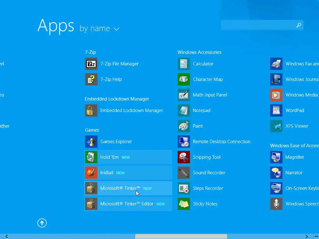
Task: Launch the WordPad icon
Action: click(x=276, y=110)
